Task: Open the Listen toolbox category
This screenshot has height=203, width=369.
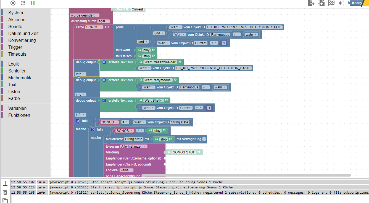Action: pos(14,91)
